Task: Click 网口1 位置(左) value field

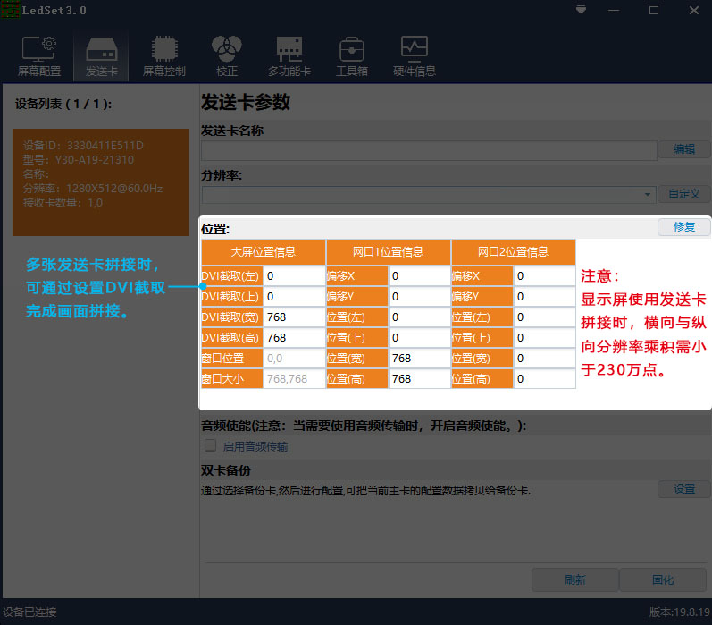Action: click(419, 317)
